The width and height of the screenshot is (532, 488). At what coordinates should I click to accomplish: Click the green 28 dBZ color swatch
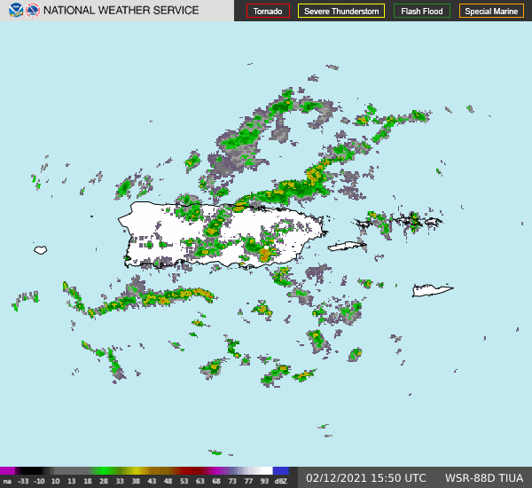106,470
